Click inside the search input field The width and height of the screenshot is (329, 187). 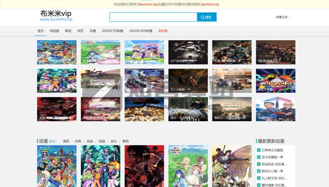tap(152, 17)
